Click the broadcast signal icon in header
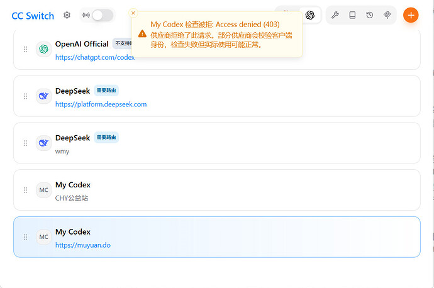Screen dimensions: 434x288 86,15
